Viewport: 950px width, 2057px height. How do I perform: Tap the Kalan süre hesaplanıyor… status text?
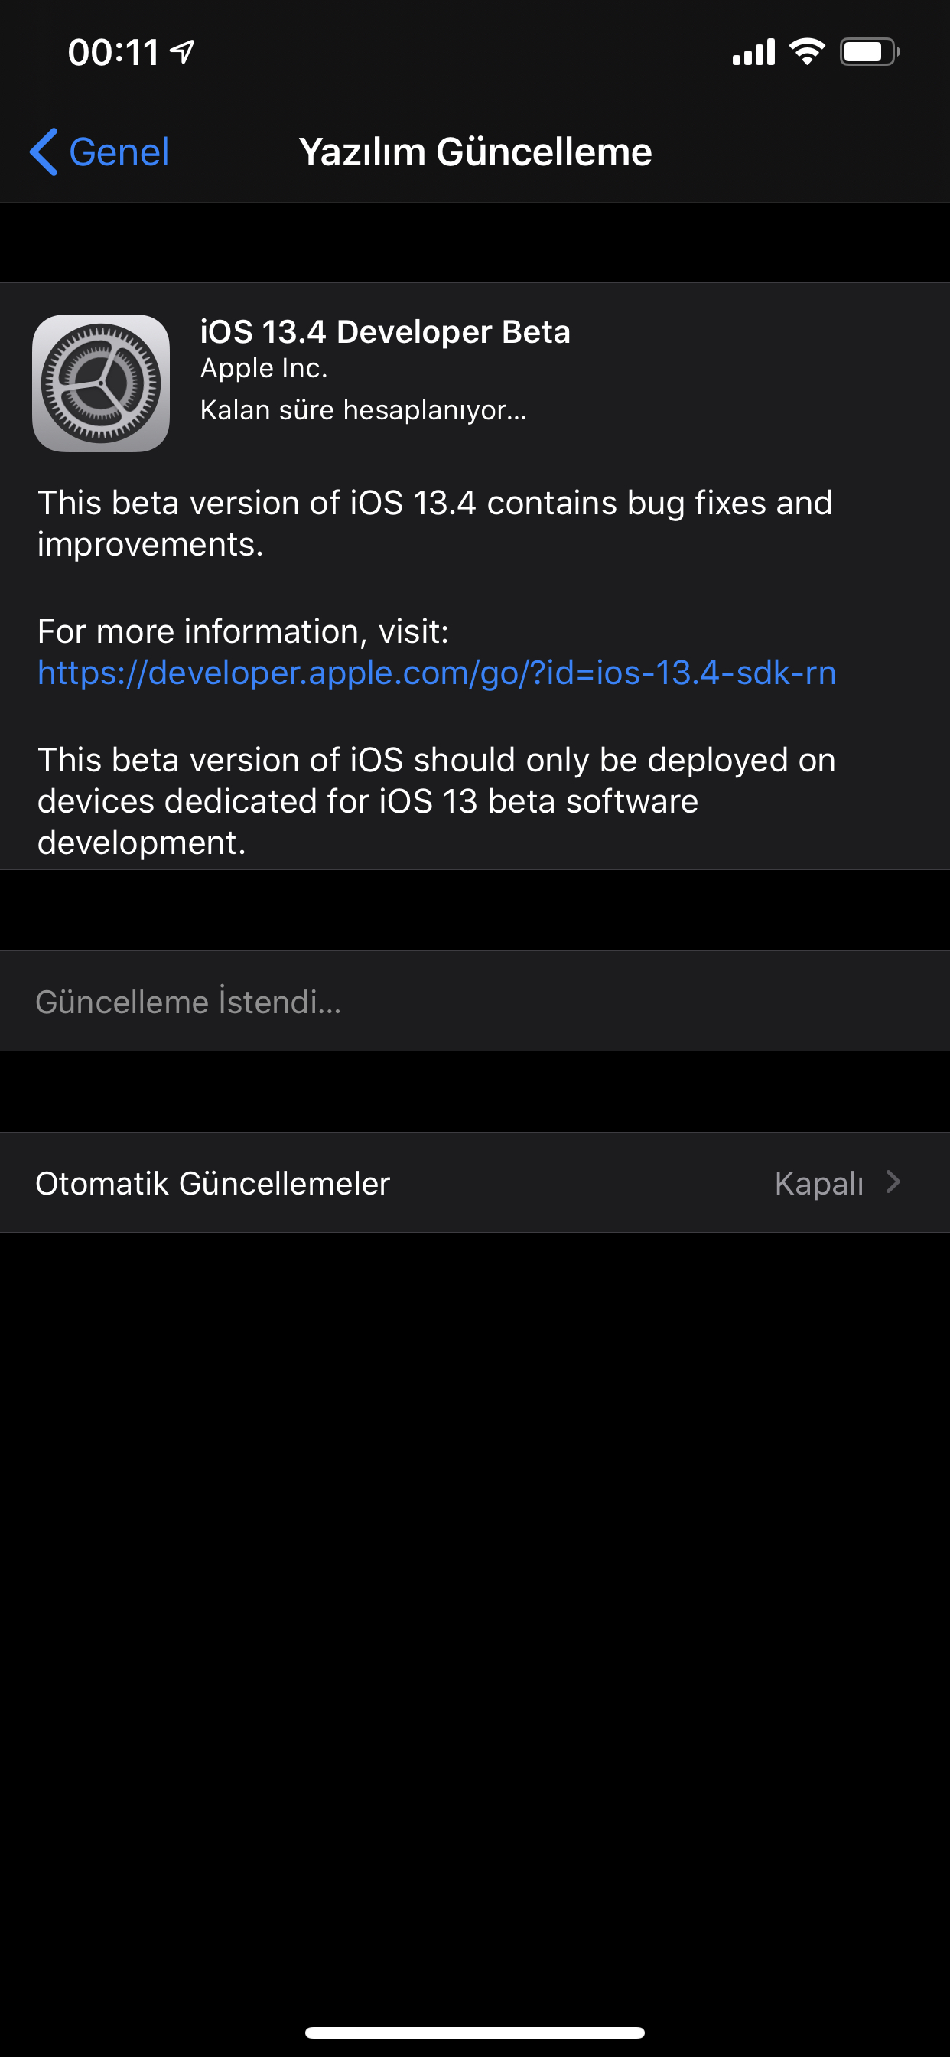click(x=363, y=409)
